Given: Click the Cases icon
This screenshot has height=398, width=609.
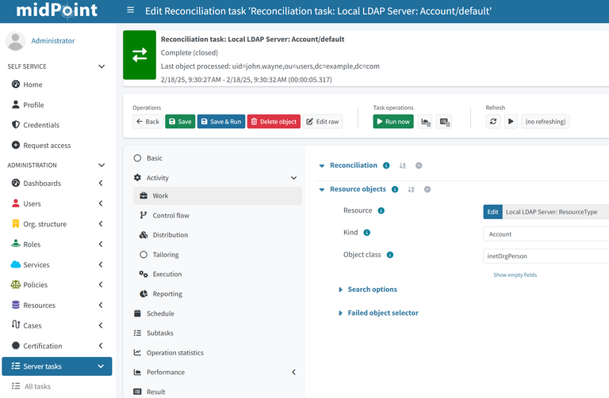Looking at the screenshot, I should [x=16, y=324].
